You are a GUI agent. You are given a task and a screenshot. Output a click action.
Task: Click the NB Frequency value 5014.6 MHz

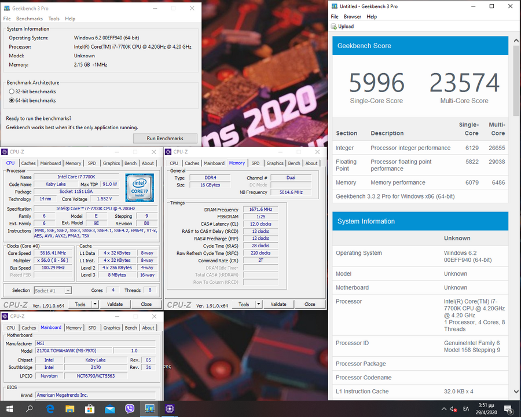pos(291,192)
